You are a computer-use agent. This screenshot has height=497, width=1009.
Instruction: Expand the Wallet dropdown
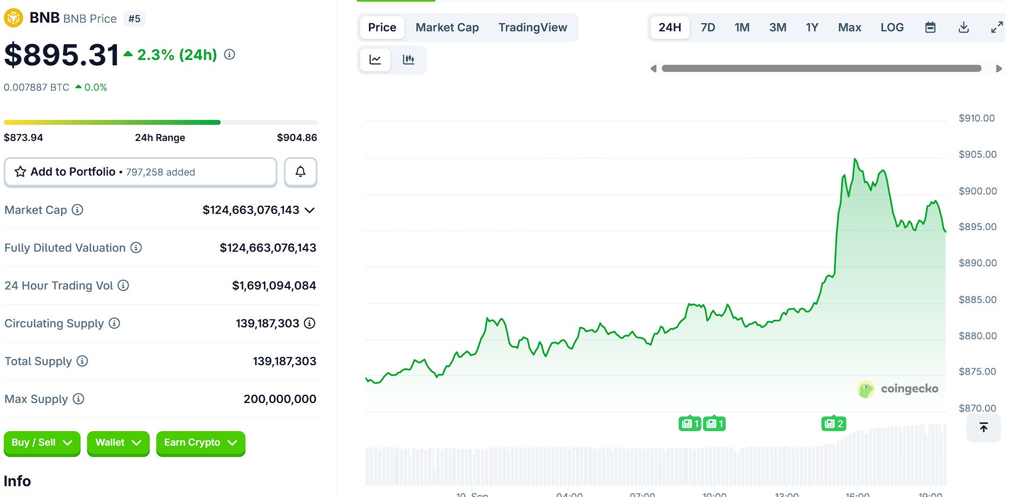pos(118,443)
